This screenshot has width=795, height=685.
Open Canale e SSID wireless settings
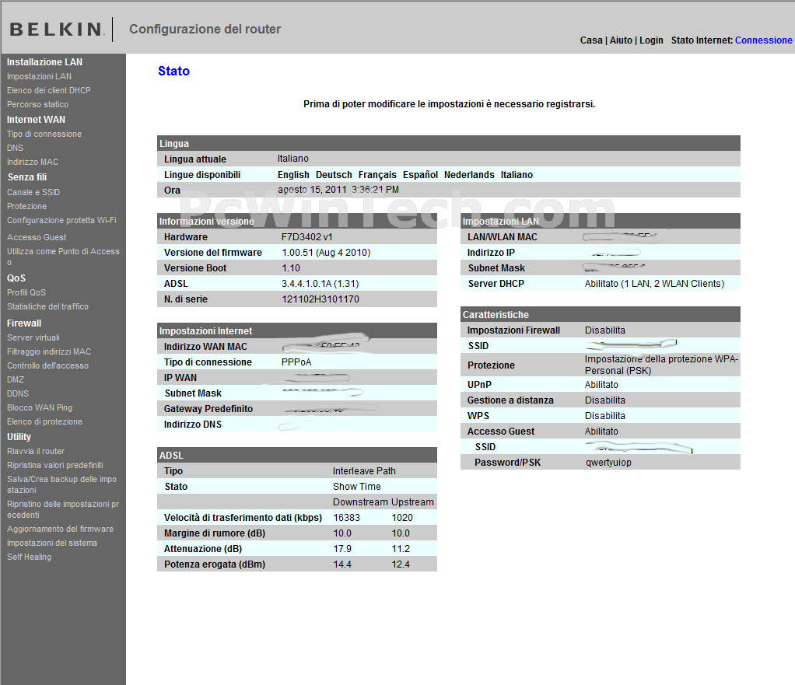click(33, 193)
